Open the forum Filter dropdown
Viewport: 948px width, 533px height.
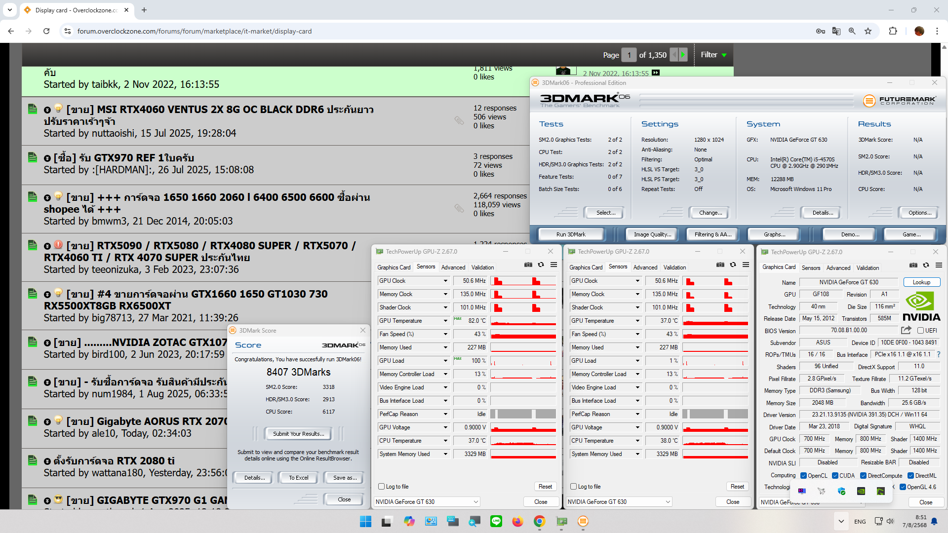[x=713, y=55]
